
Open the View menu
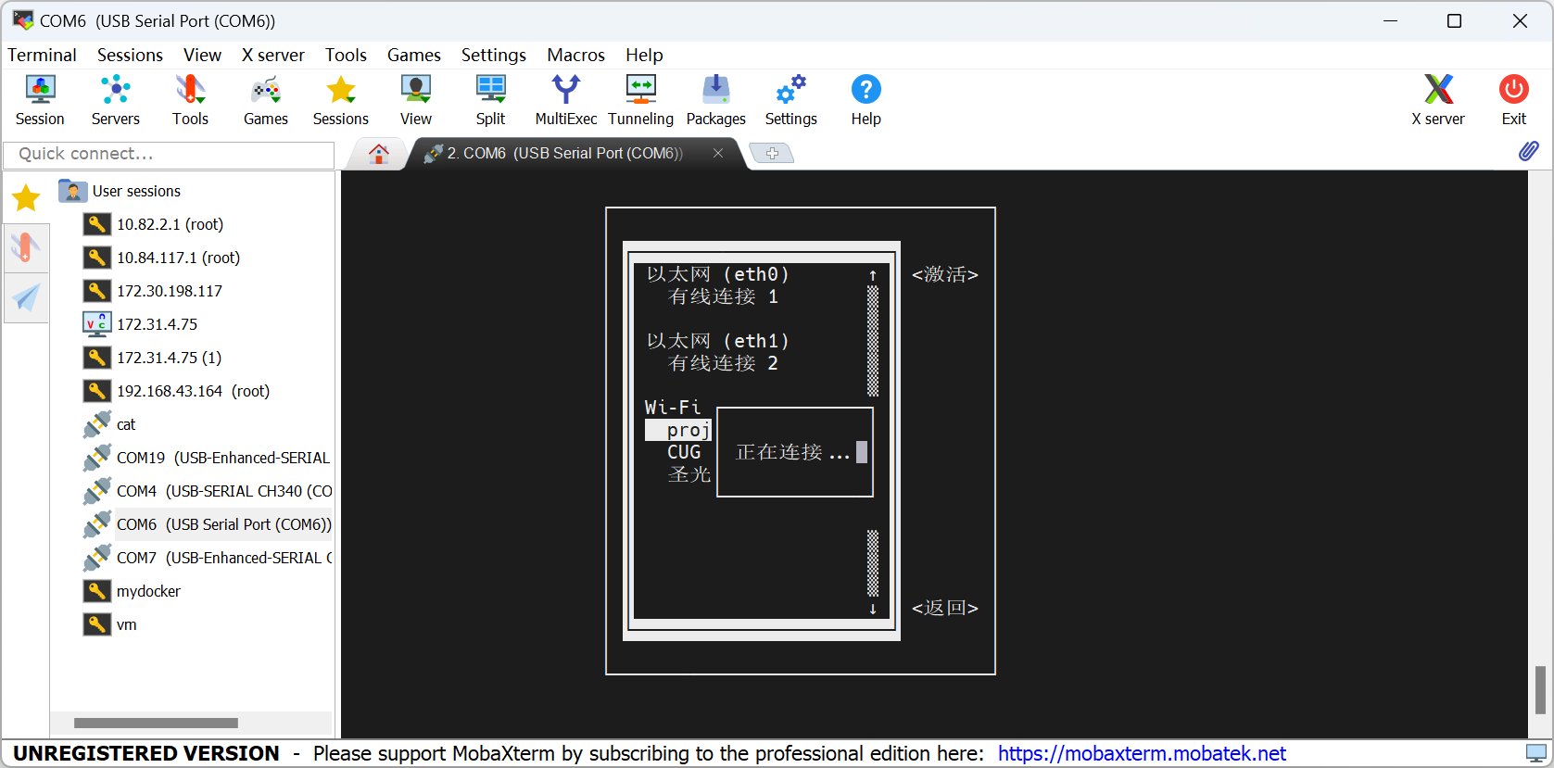202,55
